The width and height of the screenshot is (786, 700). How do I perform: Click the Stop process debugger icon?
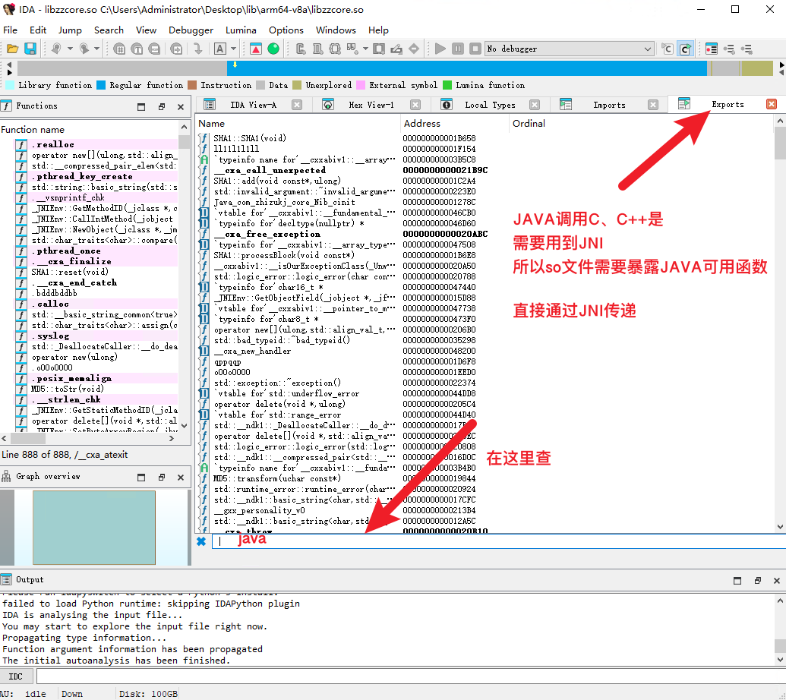(x=475, y=49)
